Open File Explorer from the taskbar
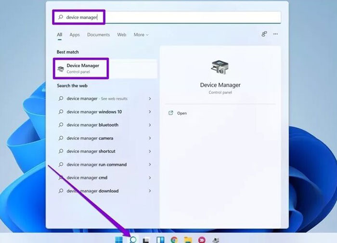The image size is (337, 243). coord(188,240)
